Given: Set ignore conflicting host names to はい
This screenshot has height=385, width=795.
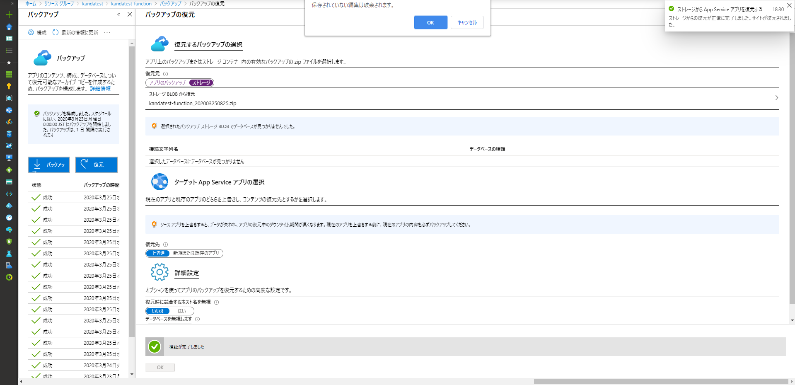Looking at the screenshot, I should point(182,311).
